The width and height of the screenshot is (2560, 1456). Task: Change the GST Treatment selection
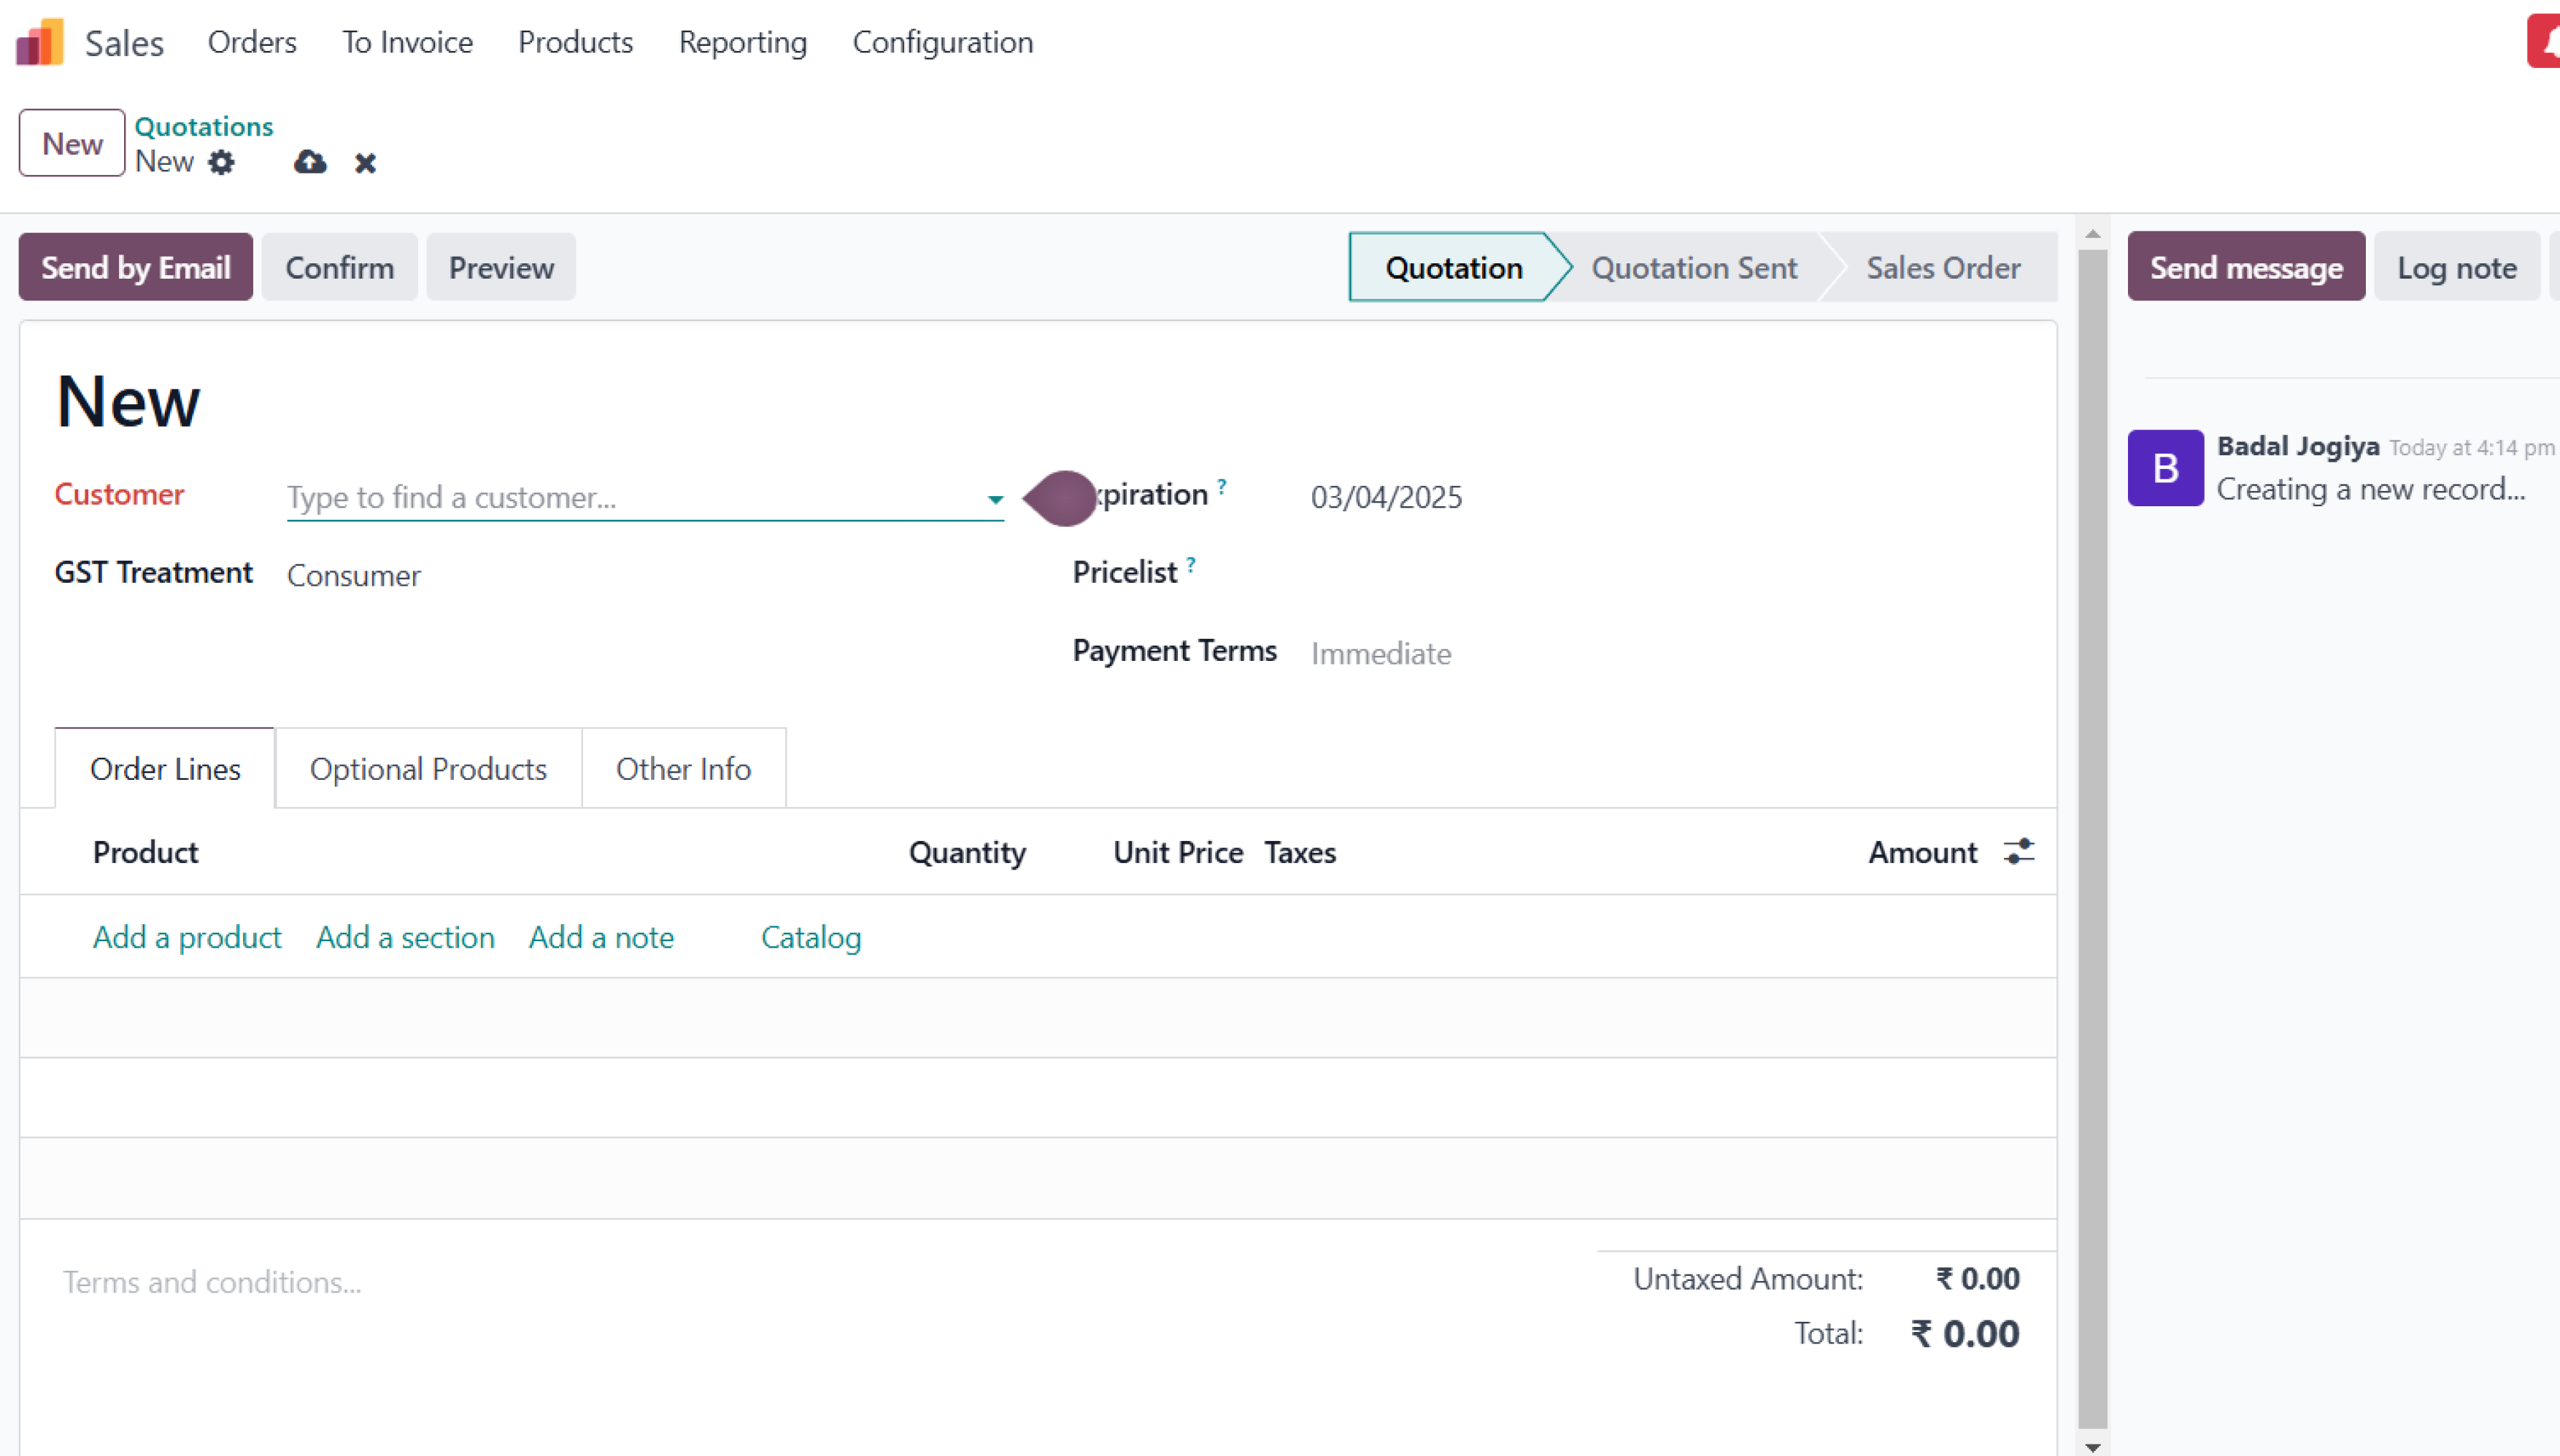coord(354,575)
